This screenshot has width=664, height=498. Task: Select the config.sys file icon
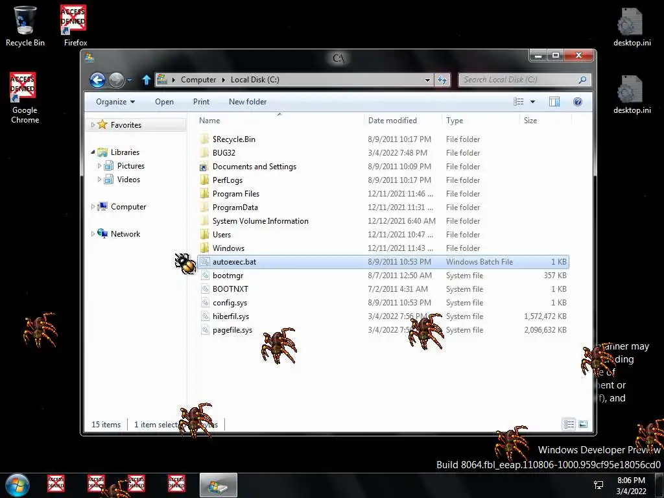click(205, 302)
